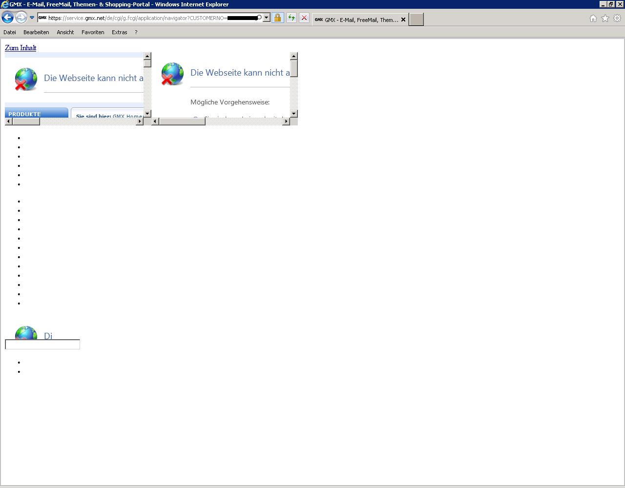
Task: Open Favorites star icon
Action: [x=605, y=19]
